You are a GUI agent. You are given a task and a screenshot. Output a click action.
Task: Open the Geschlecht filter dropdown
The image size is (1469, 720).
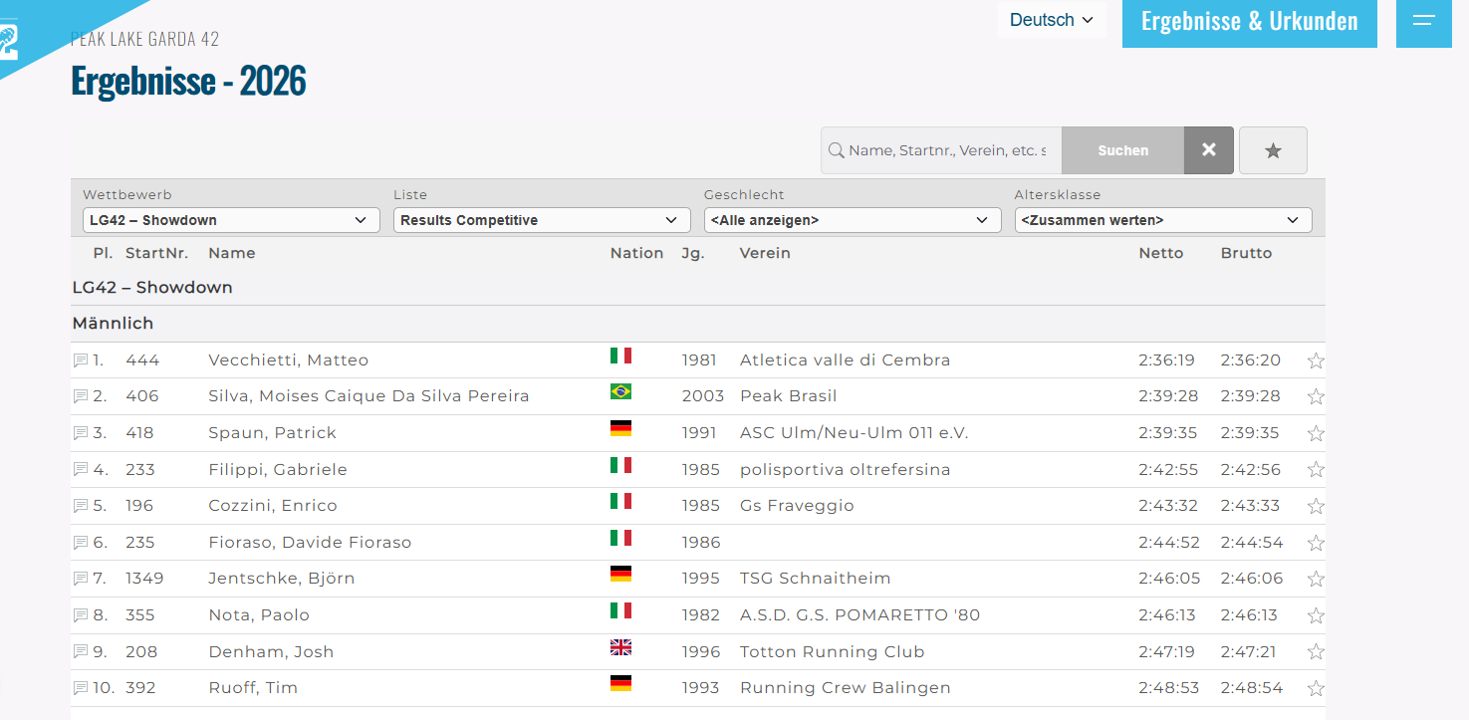[x=852, y=220]
